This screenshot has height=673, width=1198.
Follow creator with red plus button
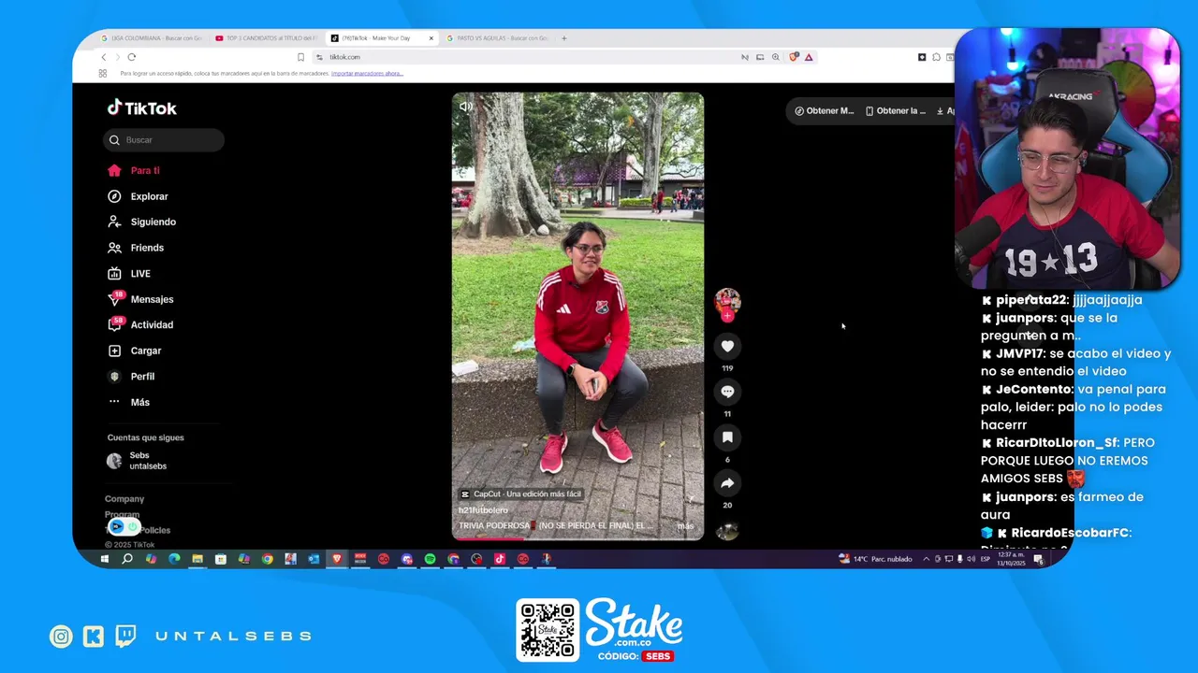coord(727,316)
